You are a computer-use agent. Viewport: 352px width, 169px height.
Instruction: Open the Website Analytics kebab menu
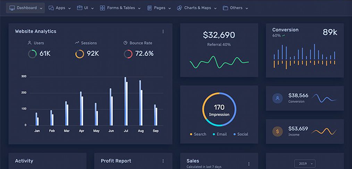coord(163,32)
